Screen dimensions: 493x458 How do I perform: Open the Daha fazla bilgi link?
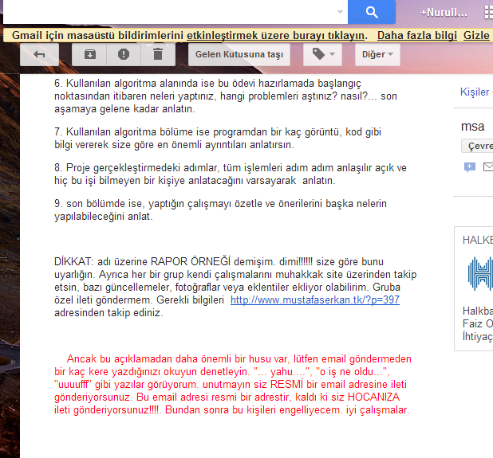[417, 36]
